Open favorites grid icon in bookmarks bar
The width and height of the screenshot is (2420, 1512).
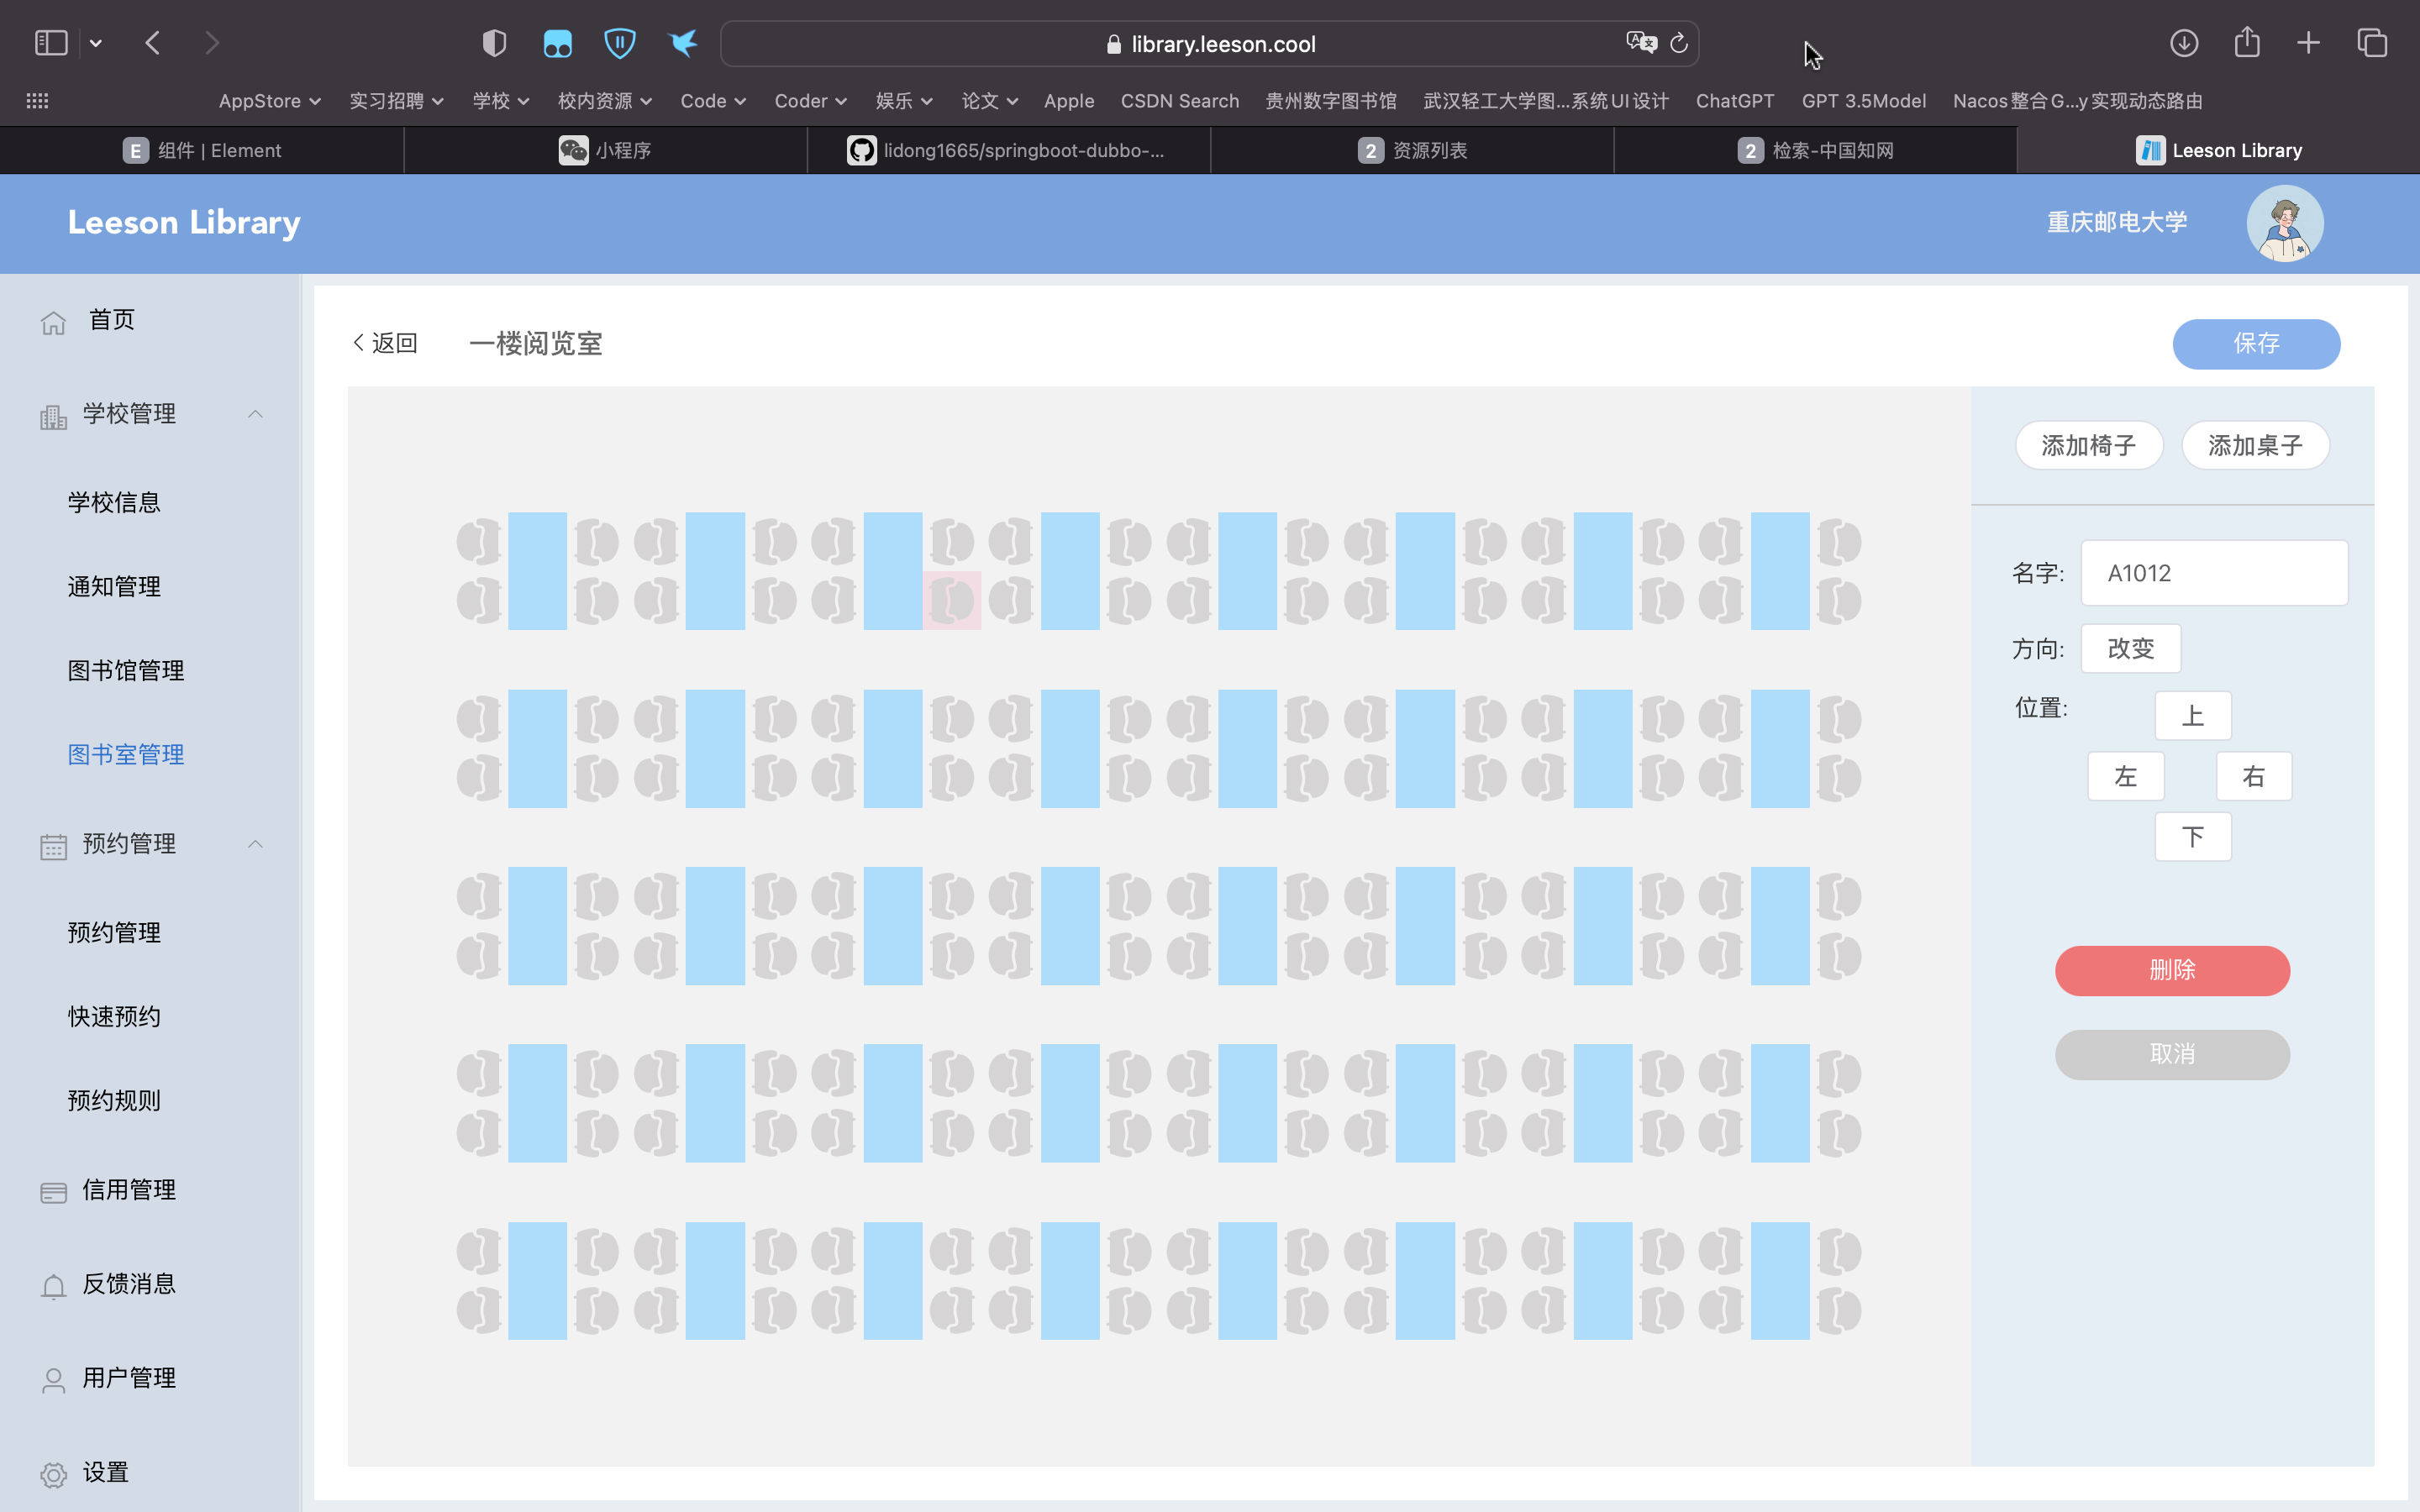37,101
